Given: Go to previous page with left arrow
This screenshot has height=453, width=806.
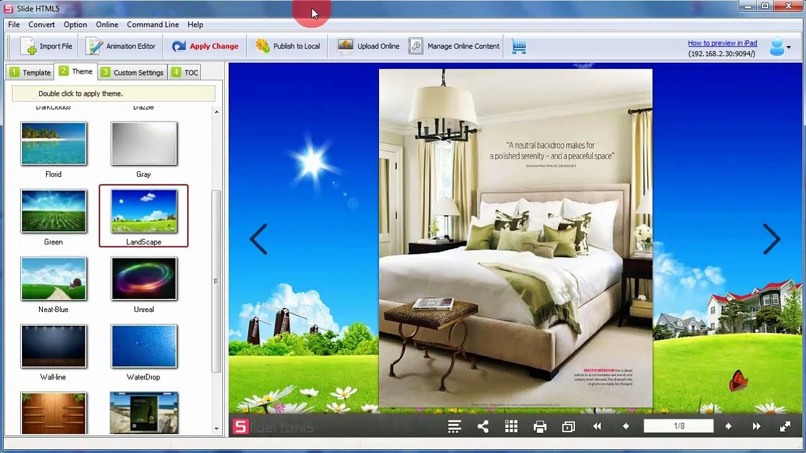Looking at the screenshot, I should point(258,239).
